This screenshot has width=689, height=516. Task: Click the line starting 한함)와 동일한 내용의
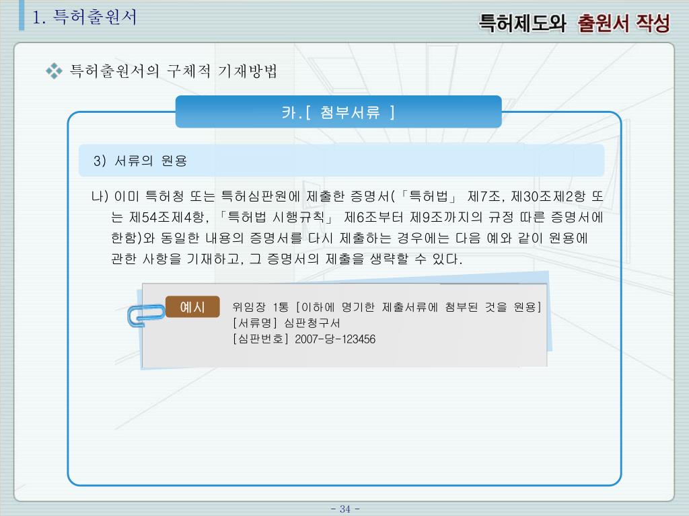click(x=349, y=238)
